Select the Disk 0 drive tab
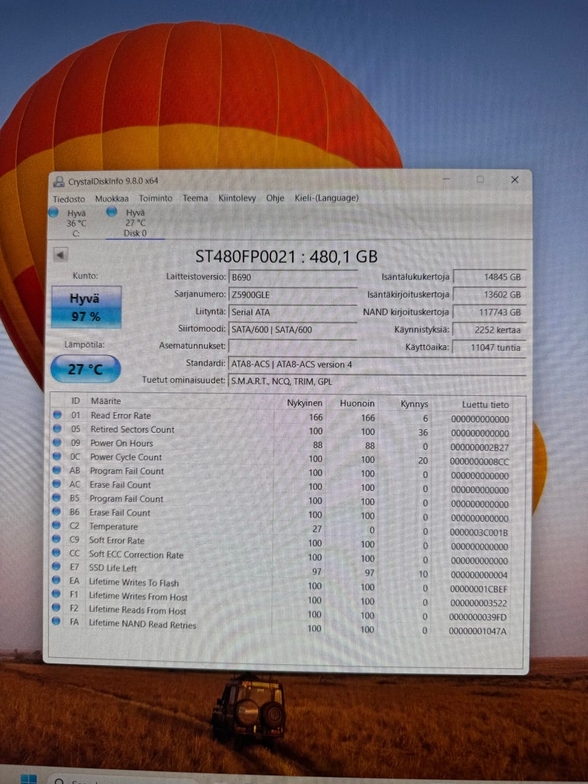The width and height of the screenshot is (588, 784). click(135, 222)
